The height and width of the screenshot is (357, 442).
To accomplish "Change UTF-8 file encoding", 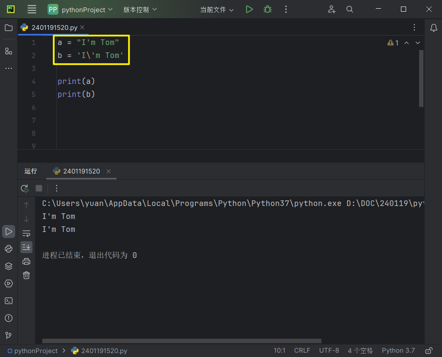I will click(x=329, y=351).
